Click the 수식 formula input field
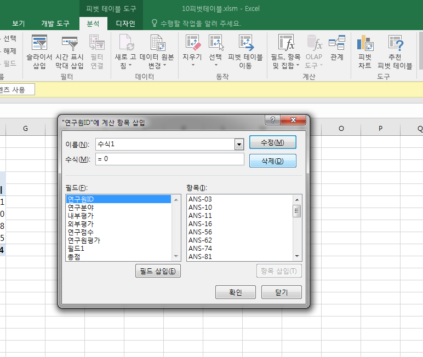The width and height of the screenshot is (423, 357). click(x=169, y=159)
